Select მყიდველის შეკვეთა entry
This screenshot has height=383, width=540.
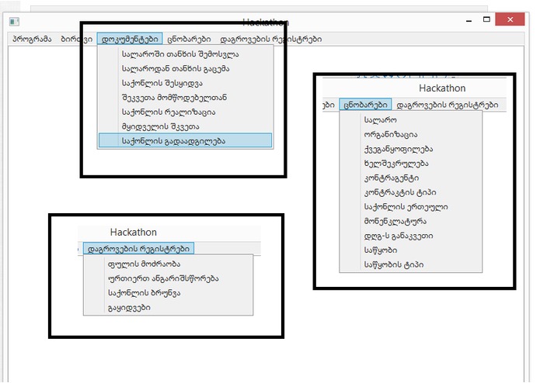click(x=185, y=126)
